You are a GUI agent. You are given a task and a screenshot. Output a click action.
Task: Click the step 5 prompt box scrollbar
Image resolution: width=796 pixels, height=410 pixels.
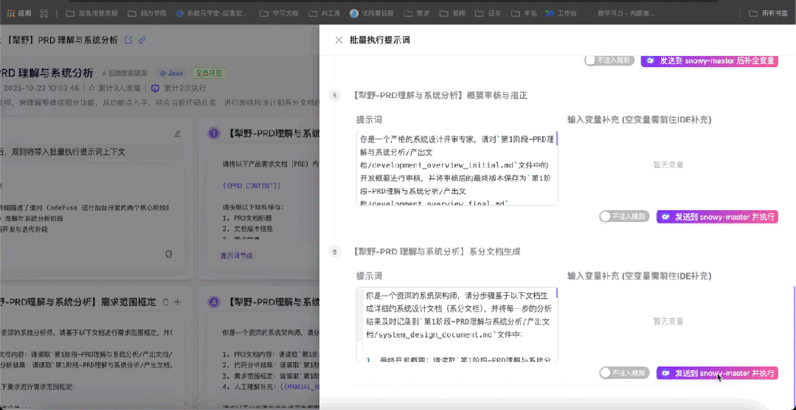[556, 138]
